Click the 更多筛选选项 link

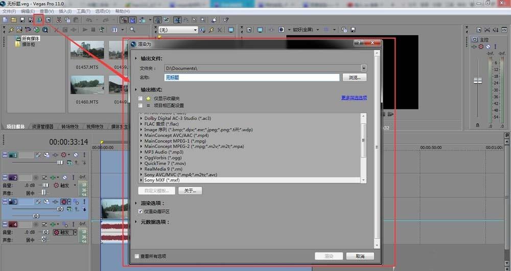(354, 98)
